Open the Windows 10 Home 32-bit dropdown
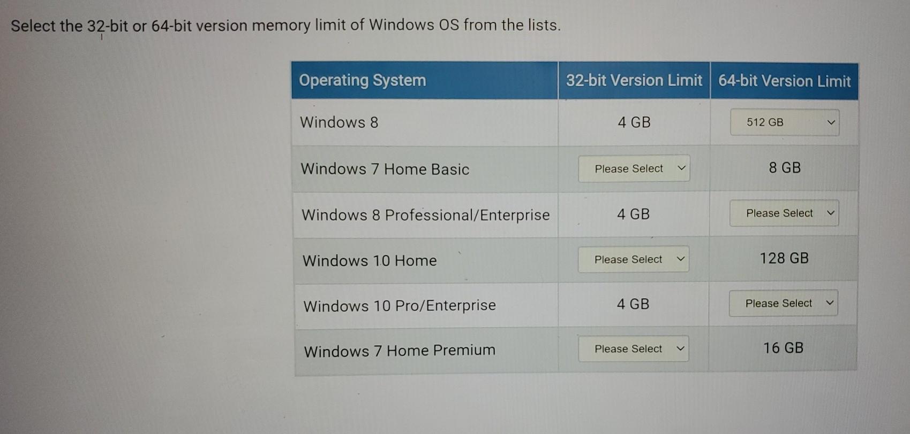Viewport: 910px width, 434px height. point(634,259)
